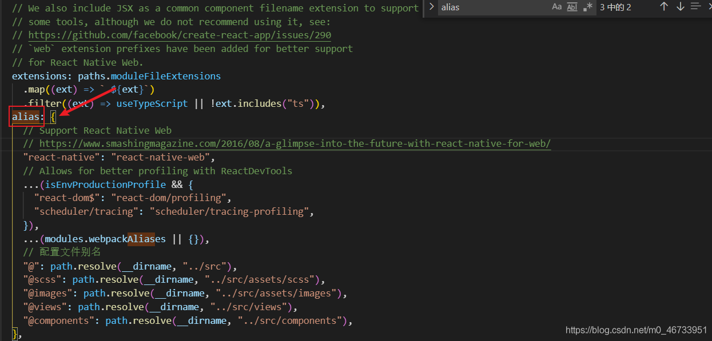Toggle Match Case in find widget
The image size is (712, 341).
point(556,7)
